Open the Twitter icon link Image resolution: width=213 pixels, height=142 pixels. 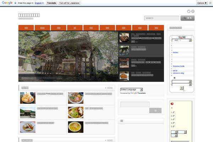(x=189, y=11)
